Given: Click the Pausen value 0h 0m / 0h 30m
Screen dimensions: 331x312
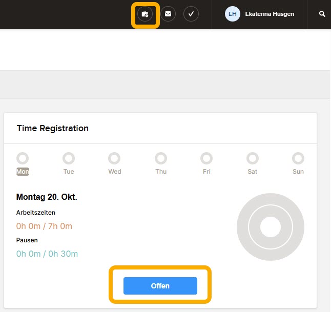Looking at the screenshot, I should pos(47,254).
